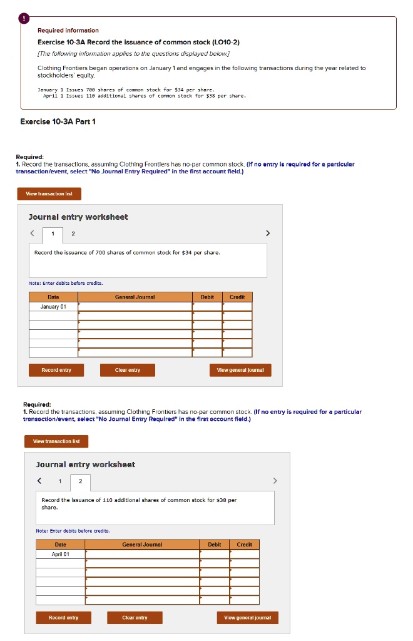Image resolution: width=413 pixels, height=641 pixels.
Task: Switch to tab 2 of first journal worksheet
Action: 73,232
